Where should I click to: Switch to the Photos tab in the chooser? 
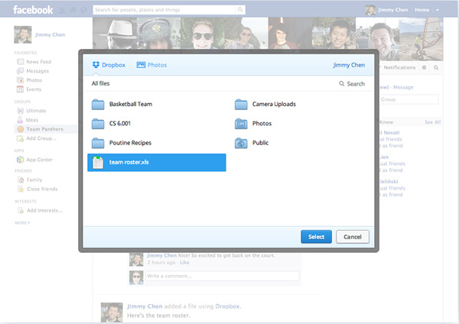click(151, 65)
